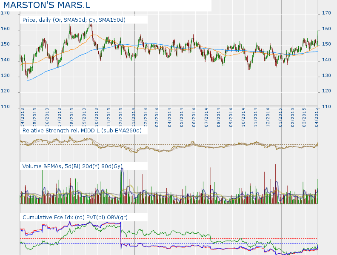This screenshot has width=337, height=255.
Task: Click the 09/2014 date label
Action: coord(231,117)
